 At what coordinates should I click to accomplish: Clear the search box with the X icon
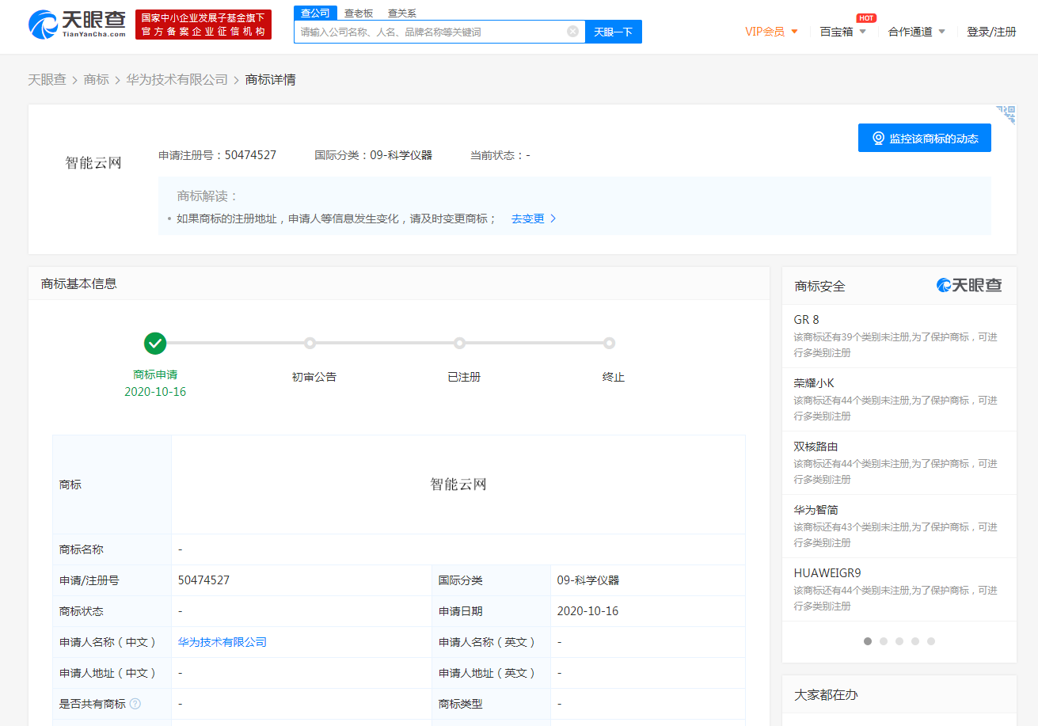coord(572,31)
